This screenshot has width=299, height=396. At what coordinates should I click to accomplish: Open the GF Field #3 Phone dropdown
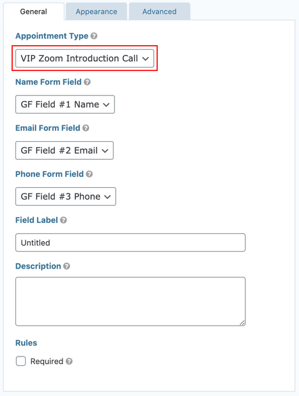65,196
